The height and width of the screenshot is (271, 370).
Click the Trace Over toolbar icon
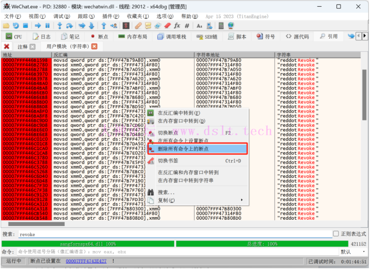(x=92, y=26)
